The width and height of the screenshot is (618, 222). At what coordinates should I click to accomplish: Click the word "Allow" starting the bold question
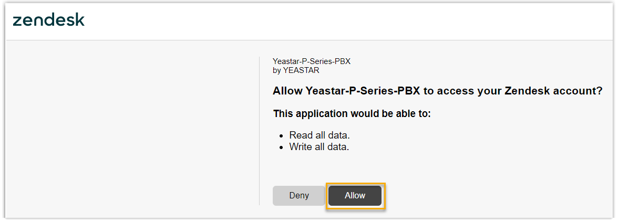pyautogui.click(x=287, y=91)
